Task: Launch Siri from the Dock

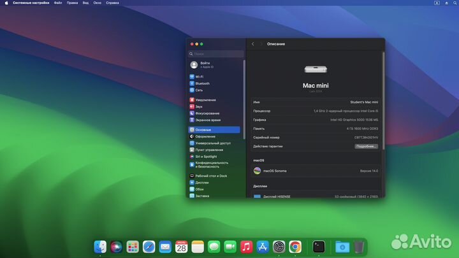Action: click(116, 247)
